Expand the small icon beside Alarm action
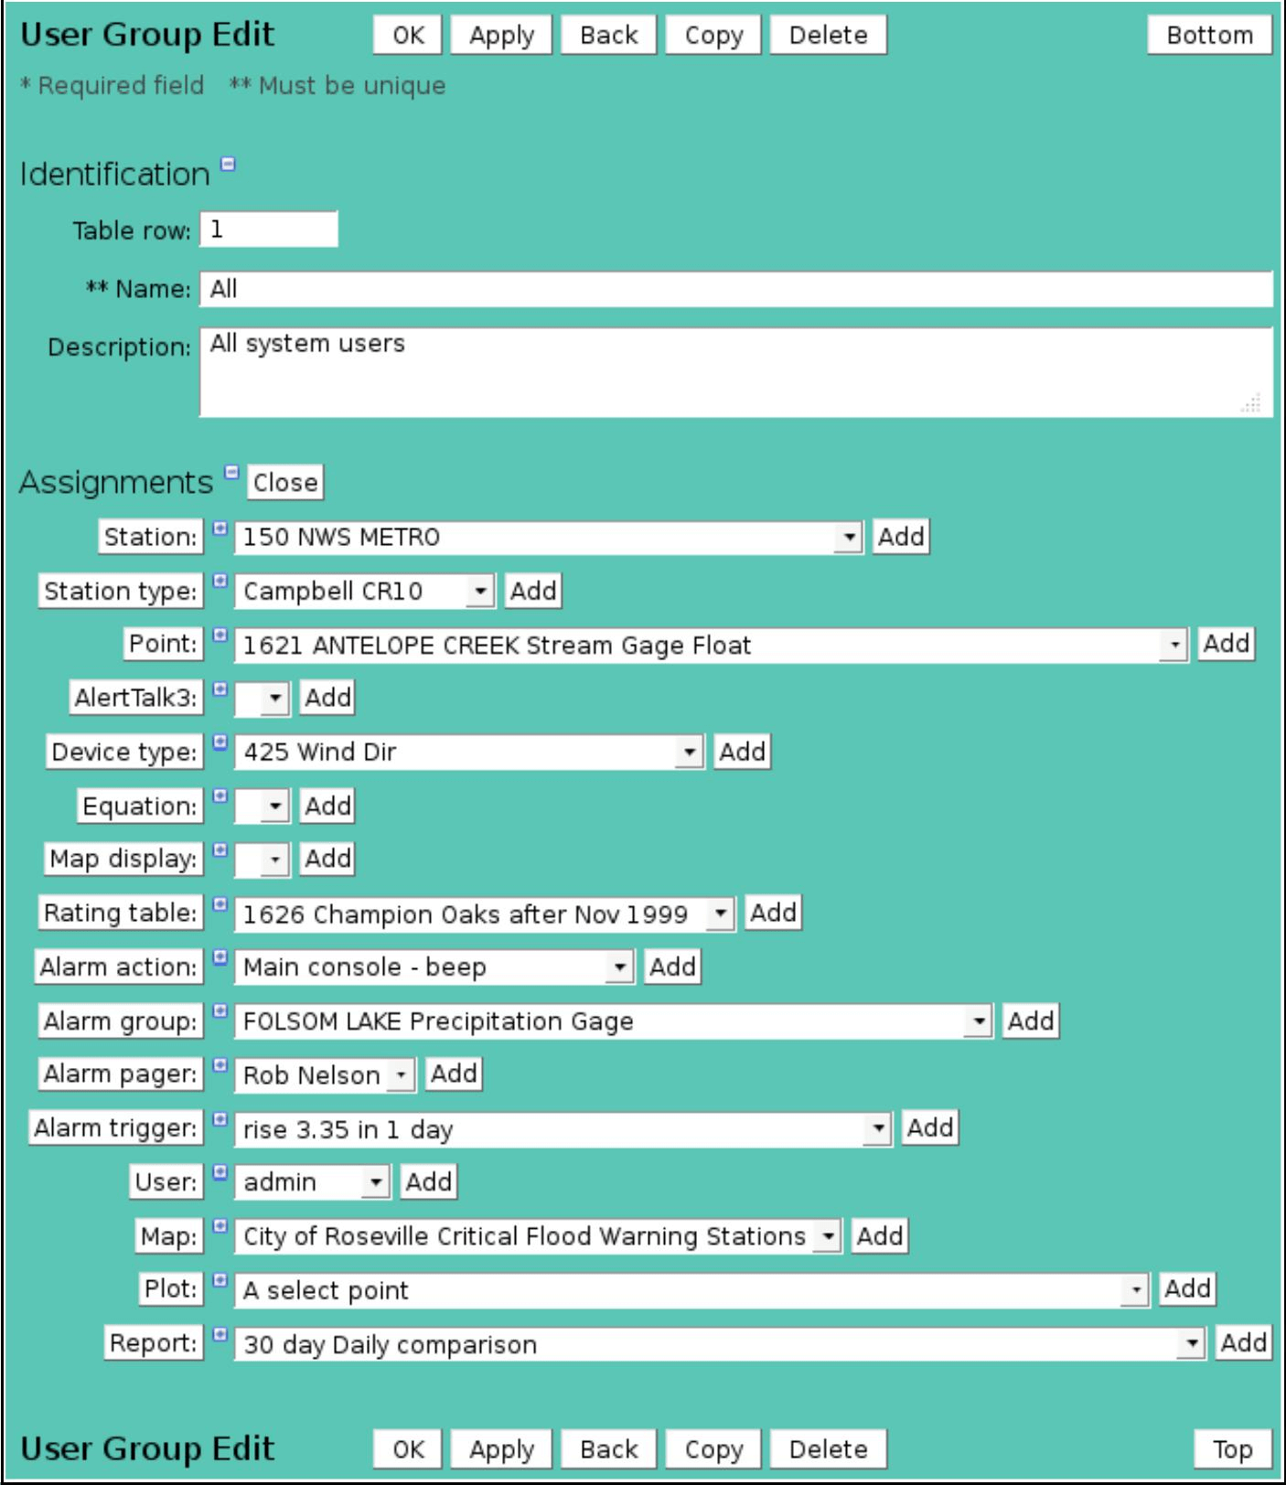 tap(220, 957)
